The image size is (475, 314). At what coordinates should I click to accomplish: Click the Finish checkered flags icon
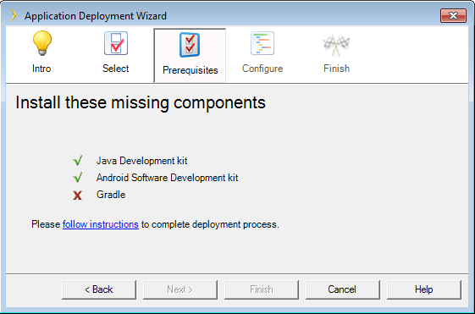point(336,46)
